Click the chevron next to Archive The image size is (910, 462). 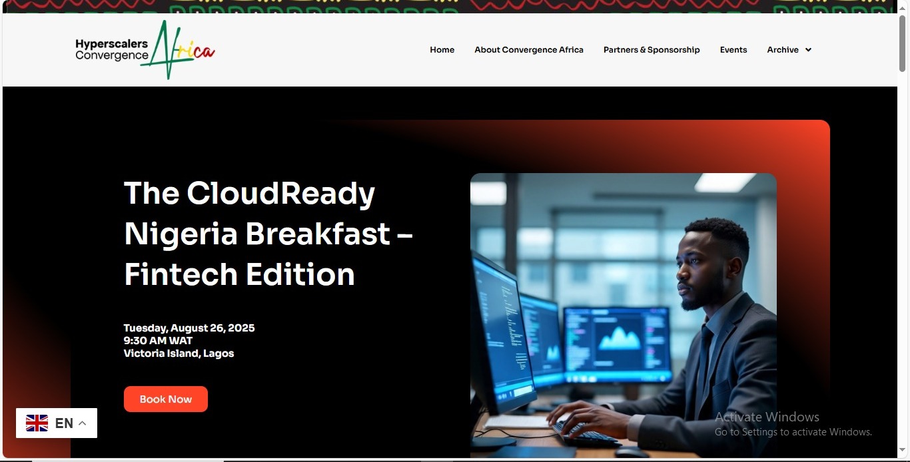tap(807, 49)
